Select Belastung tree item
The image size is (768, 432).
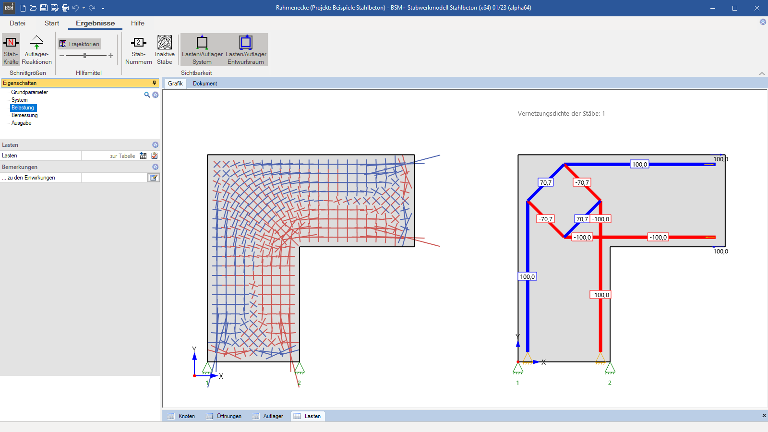click(23, 108)
